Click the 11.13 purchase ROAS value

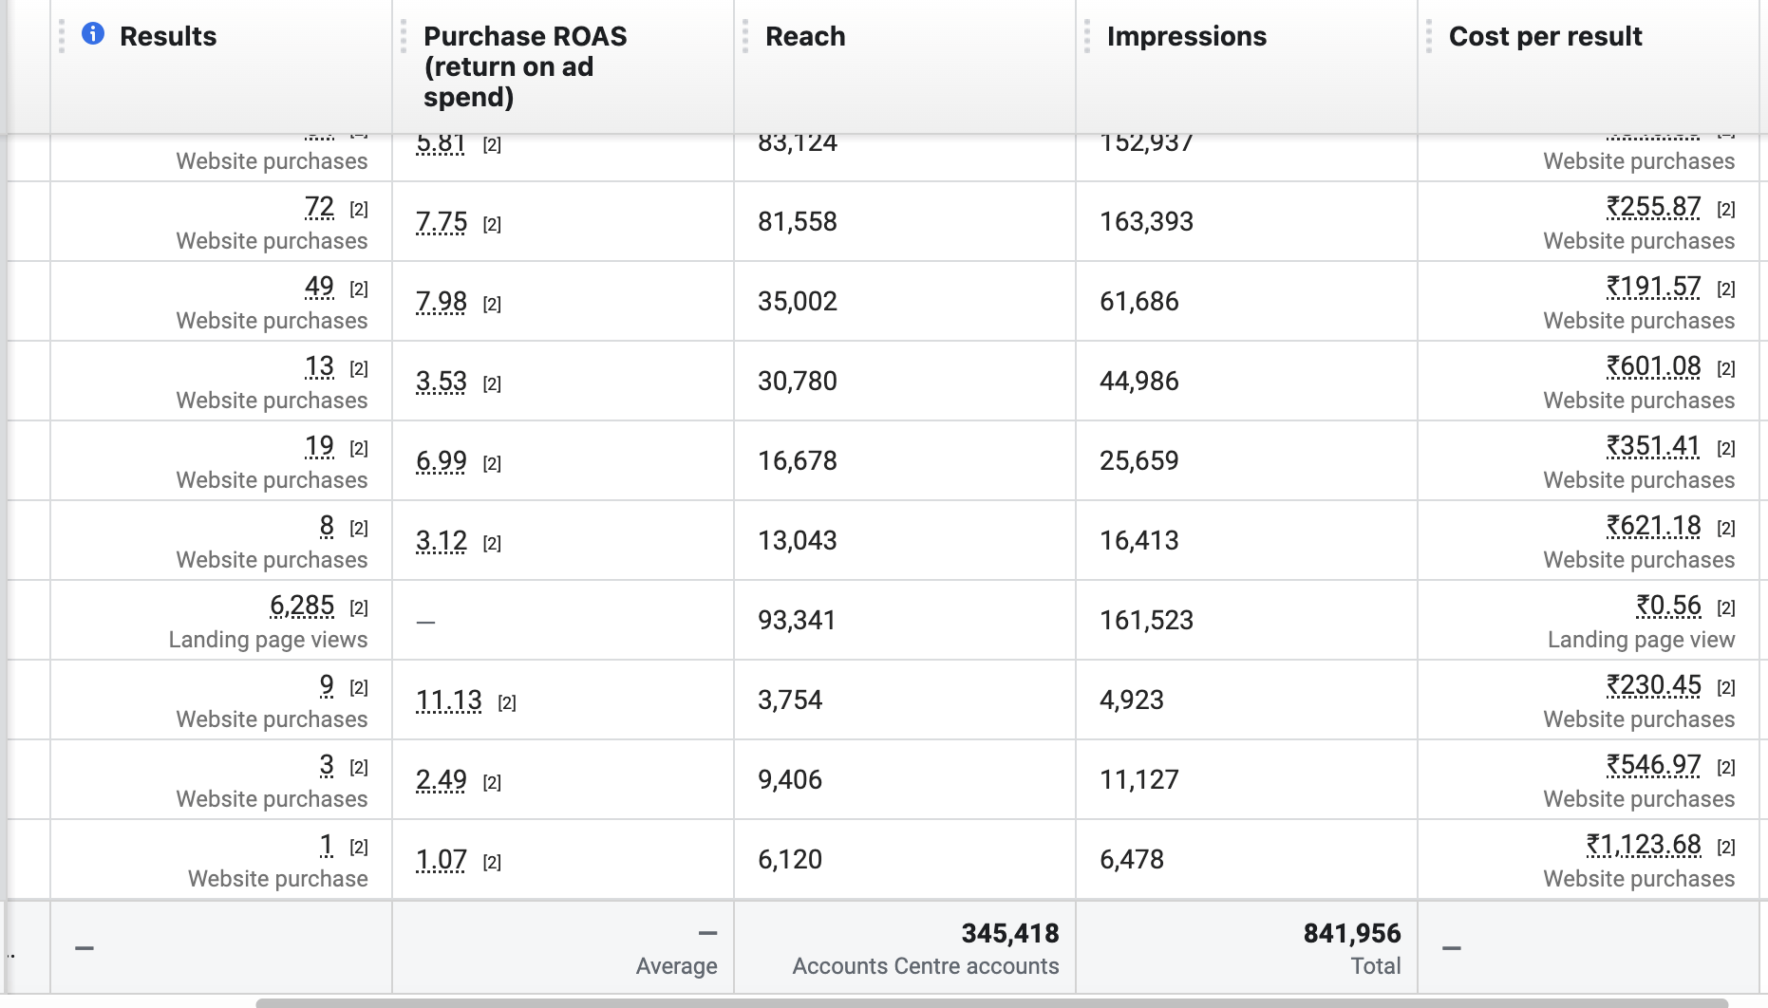(x=449, y=700)
